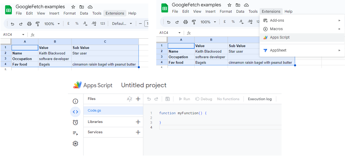Click the Sheets logo in the left spreadsheet
Screen dimensions: 345x156
pos(8,10)
